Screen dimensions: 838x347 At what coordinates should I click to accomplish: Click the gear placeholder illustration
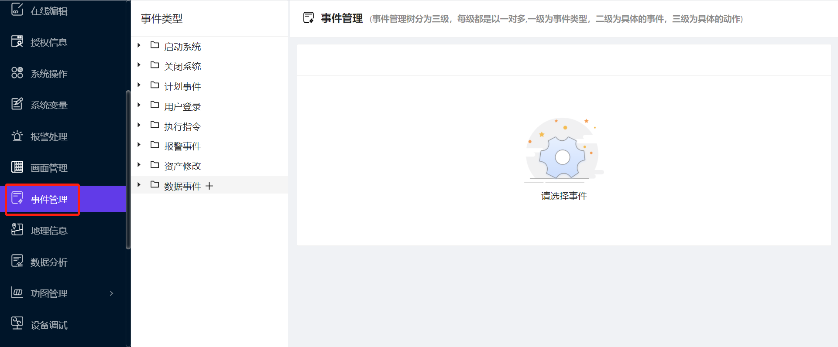tap(563, 150)
